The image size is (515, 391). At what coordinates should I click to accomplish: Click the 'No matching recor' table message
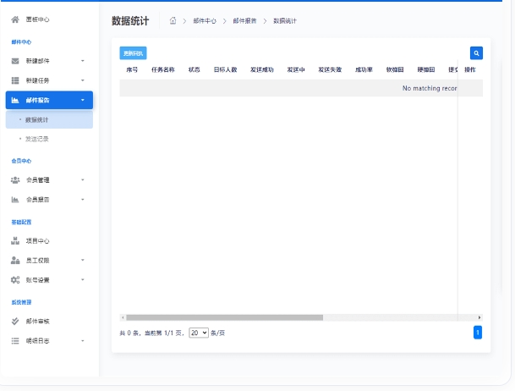pyautogui.click(x=430, y=88)
